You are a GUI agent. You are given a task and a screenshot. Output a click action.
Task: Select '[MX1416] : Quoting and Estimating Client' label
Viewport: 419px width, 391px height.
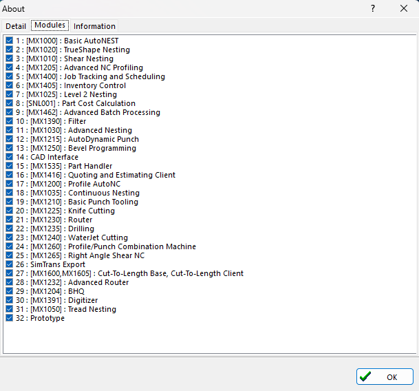point(103,175)
